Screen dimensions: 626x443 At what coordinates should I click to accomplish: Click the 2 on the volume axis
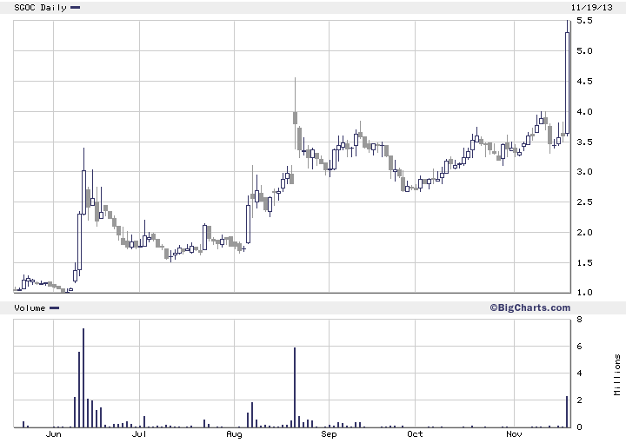(x=579, y=400)
